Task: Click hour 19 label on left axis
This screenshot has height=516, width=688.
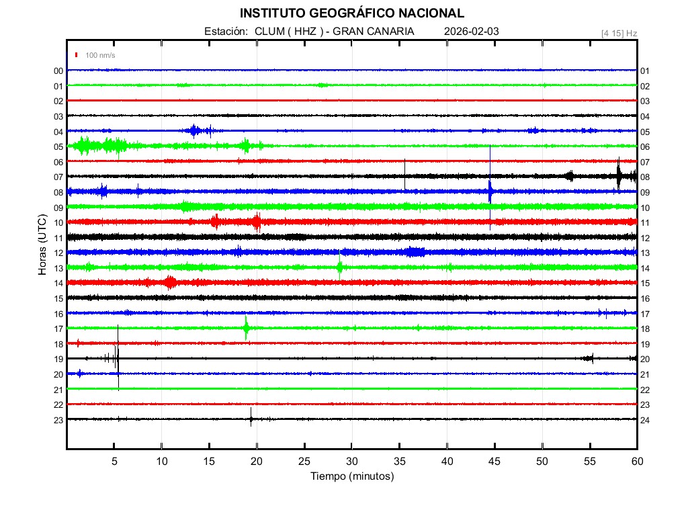Action: [x=58, y=359]
